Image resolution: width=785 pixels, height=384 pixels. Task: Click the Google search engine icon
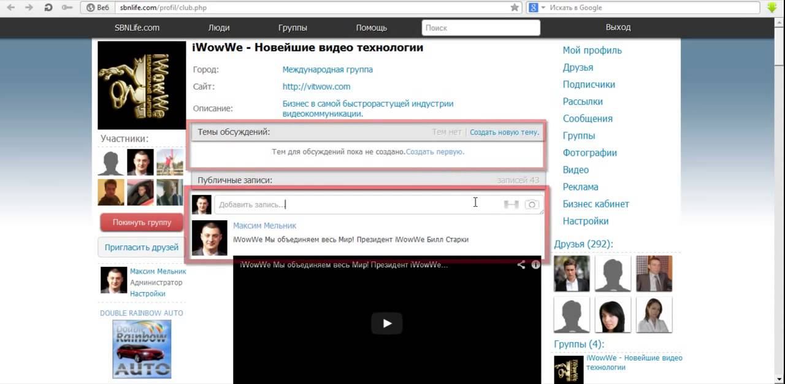(x=534, y=7)
